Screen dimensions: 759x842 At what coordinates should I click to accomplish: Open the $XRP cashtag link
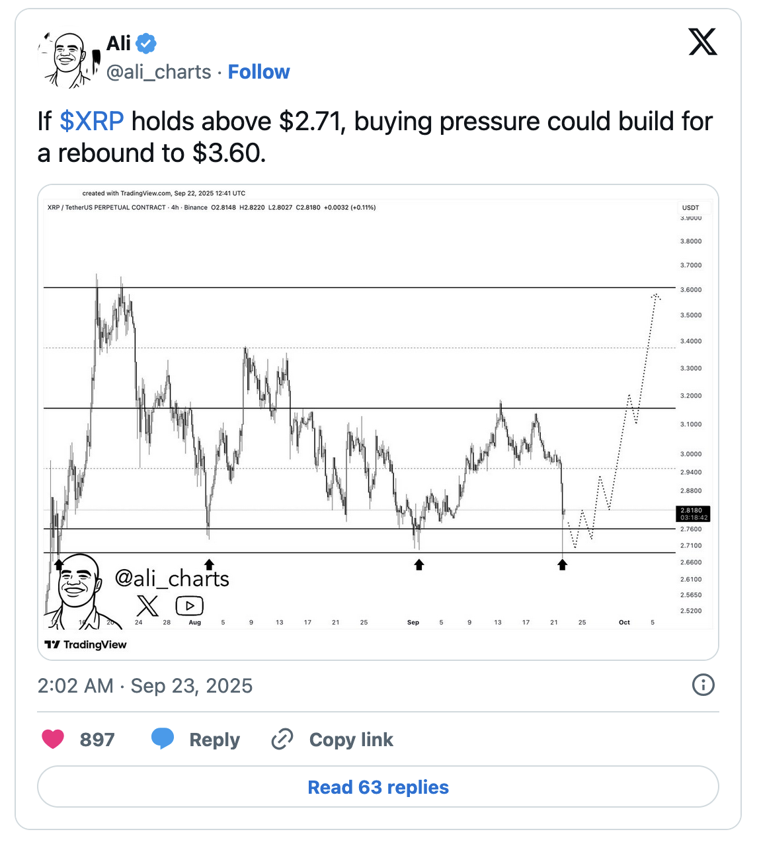pos(91,121)
